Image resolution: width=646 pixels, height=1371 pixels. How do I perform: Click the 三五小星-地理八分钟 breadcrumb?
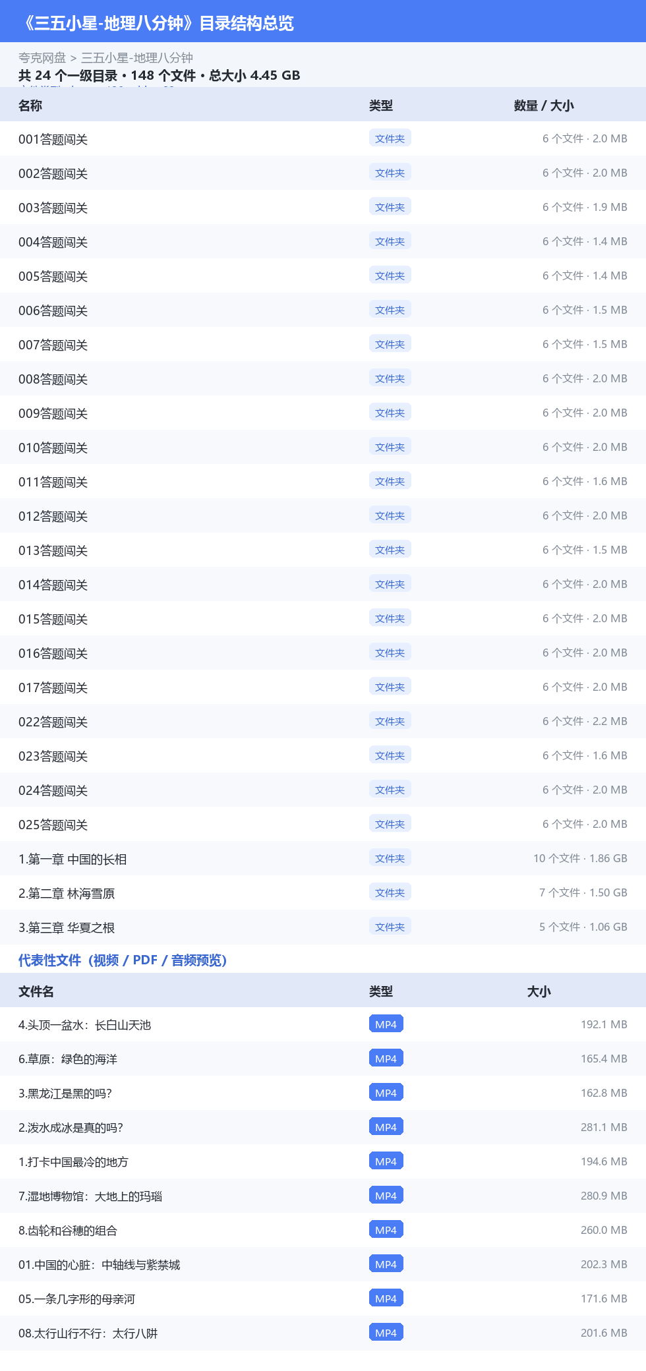137,58
